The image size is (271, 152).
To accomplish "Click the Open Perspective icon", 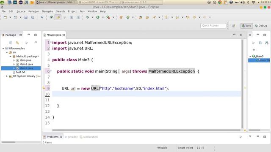I will 234,26.
